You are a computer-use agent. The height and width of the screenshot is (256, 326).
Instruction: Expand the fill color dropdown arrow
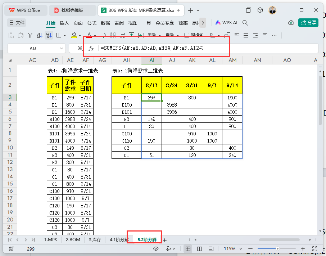[80, 36]
